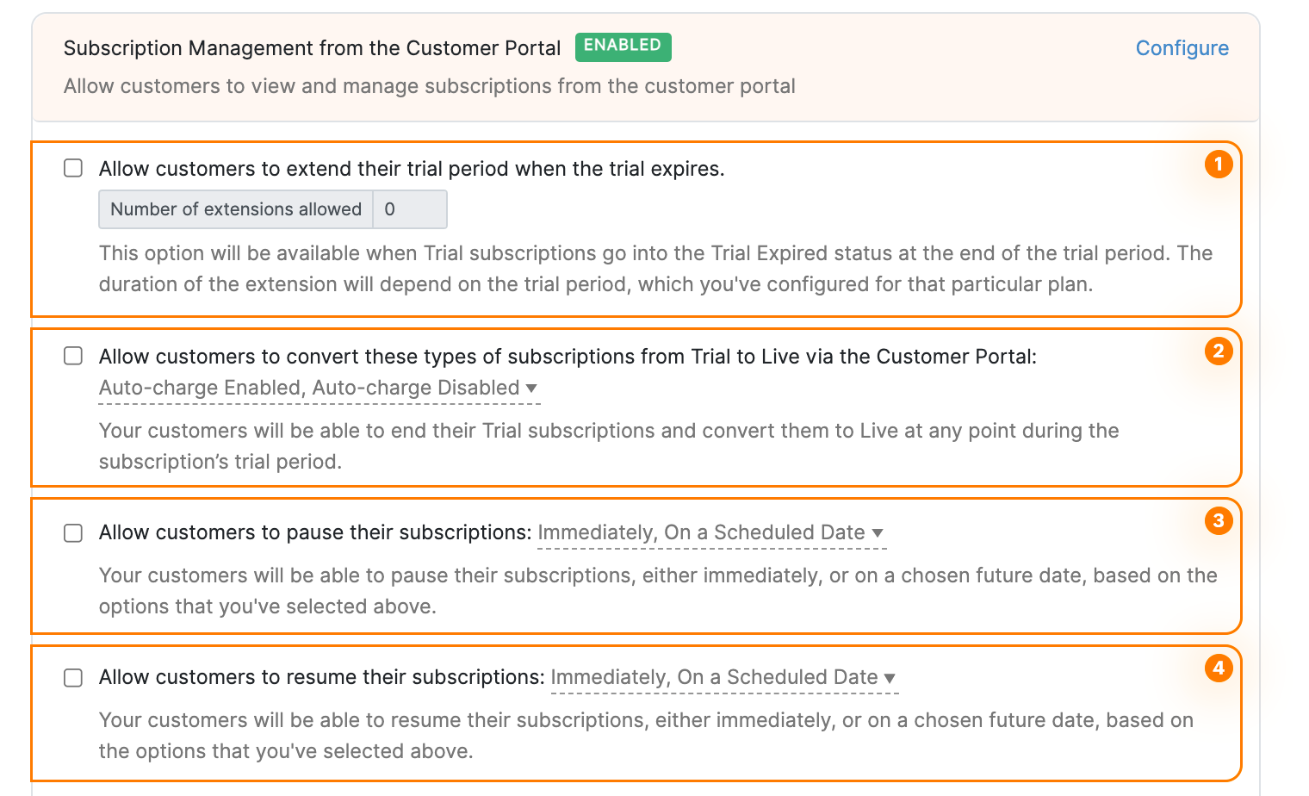Click the Number of extensions allowed value field

click(x=409, y=209)
